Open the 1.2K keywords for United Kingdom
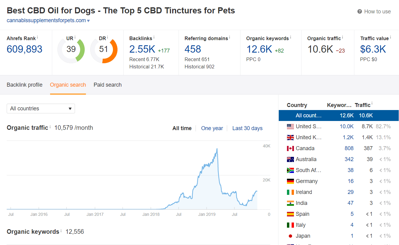Image resolution: width=399 pixels, height=245 pixels. pos(348,137)
